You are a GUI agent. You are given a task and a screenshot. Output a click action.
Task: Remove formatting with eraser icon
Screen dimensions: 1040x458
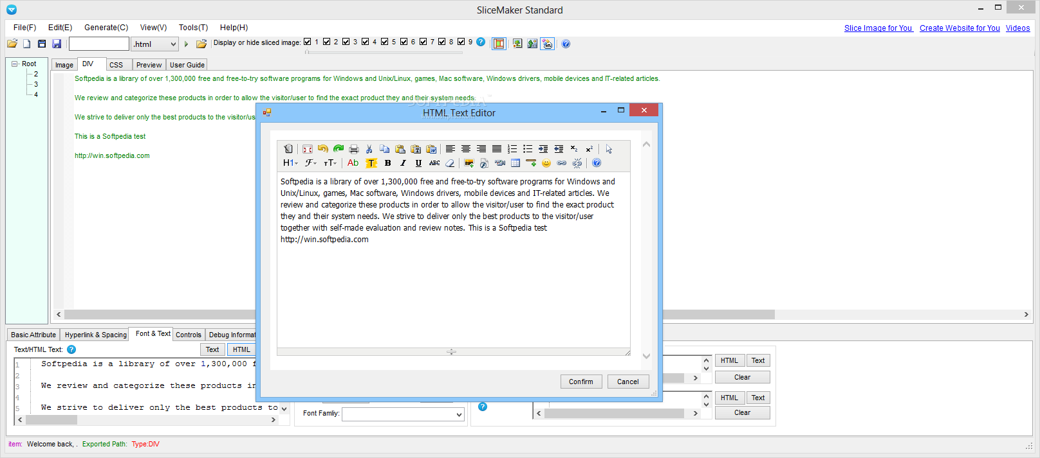(x=450, y=163)
